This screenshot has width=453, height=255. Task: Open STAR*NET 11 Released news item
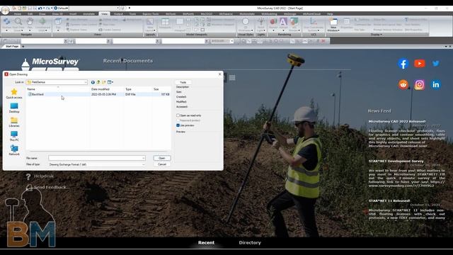pyautogui.click(x=389, y=200)
